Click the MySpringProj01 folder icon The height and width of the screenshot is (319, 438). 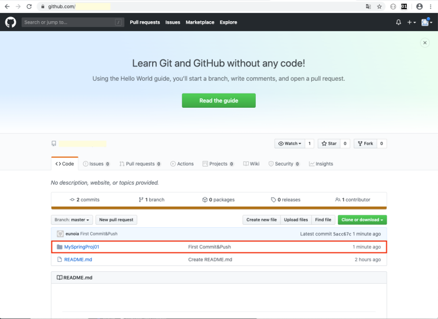pos(60,247)
